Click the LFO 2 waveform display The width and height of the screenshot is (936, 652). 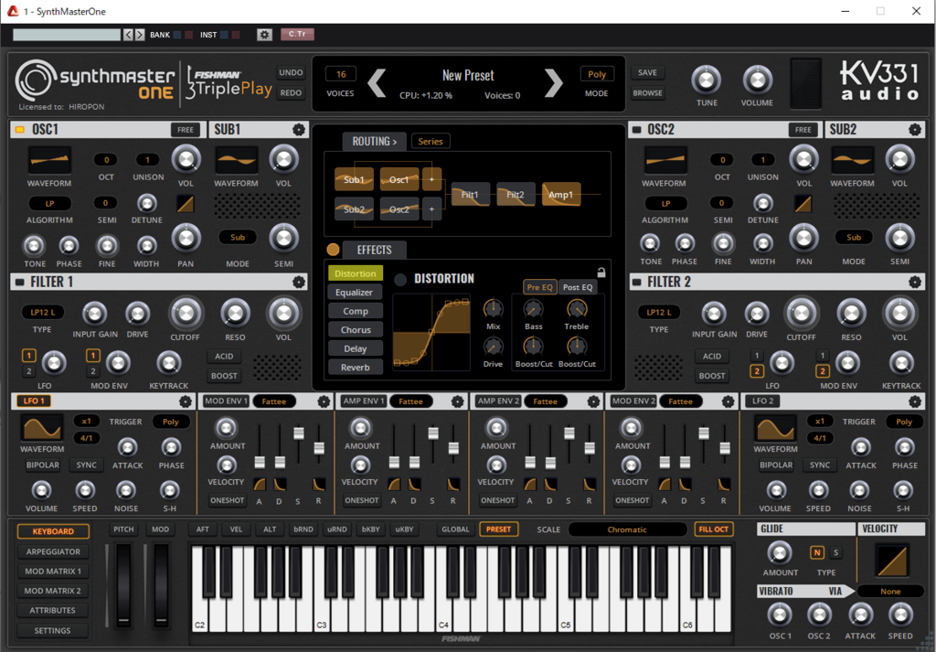point(775,428)
